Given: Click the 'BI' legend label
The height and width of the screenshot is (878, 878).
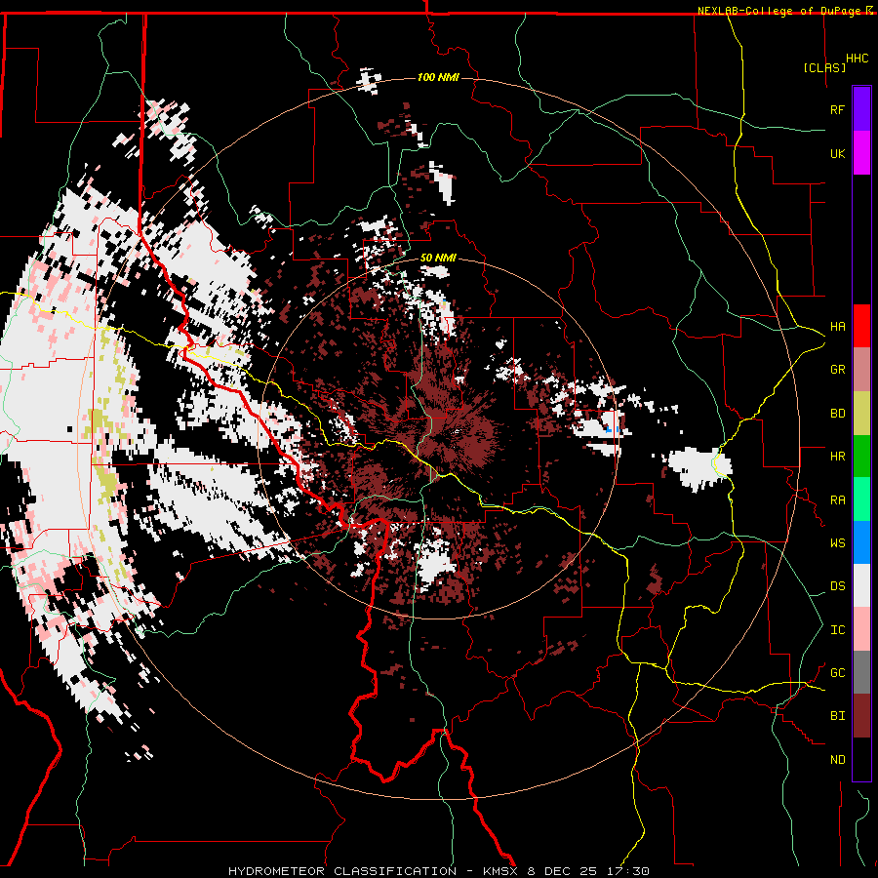Looking at the screenshot, I should (837, 716).
